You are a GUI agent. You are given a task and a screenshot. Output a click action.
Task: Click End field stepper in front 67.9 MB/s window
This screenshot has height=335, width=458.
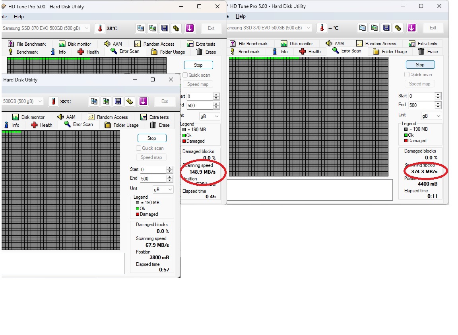coord(169,178)
